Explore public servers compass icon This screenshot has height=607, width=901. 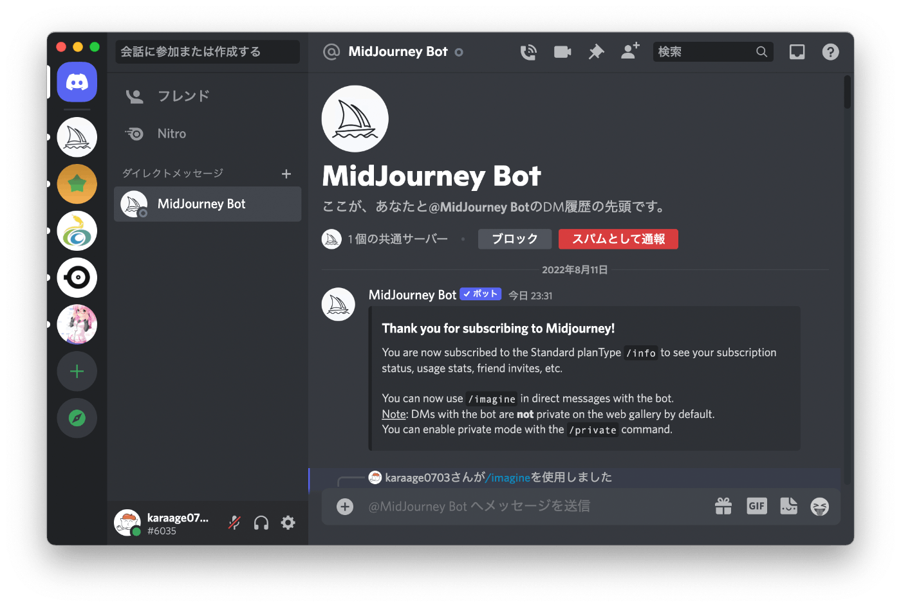point(77,419)
